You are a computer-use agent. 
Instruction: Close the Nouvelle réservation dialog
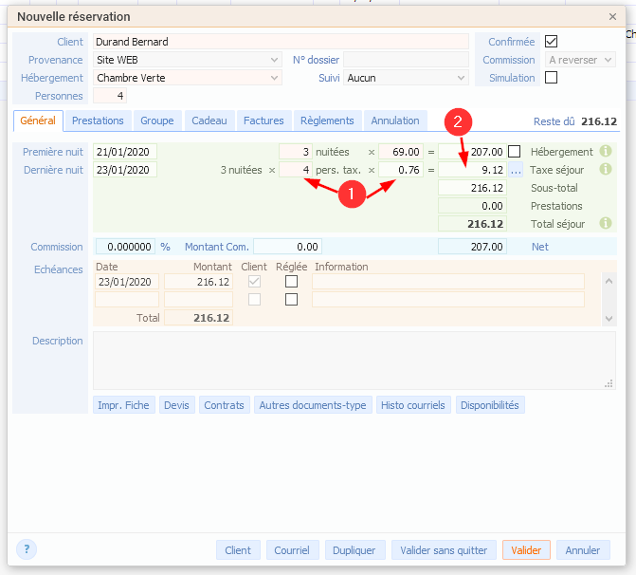point(612,16)
